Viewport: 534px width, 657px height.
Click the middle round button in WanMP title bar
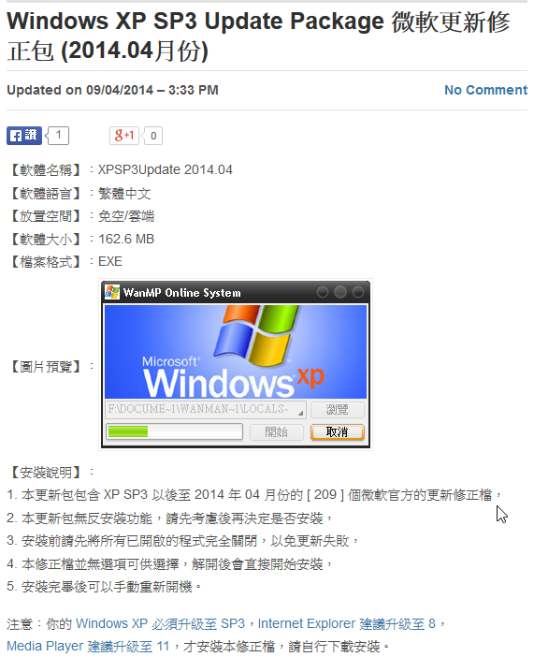(x=340, y=292)
